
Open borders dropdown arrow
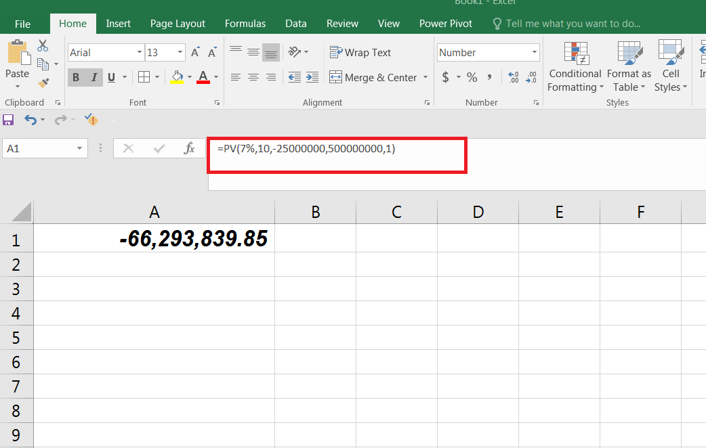tap(157, 77)
